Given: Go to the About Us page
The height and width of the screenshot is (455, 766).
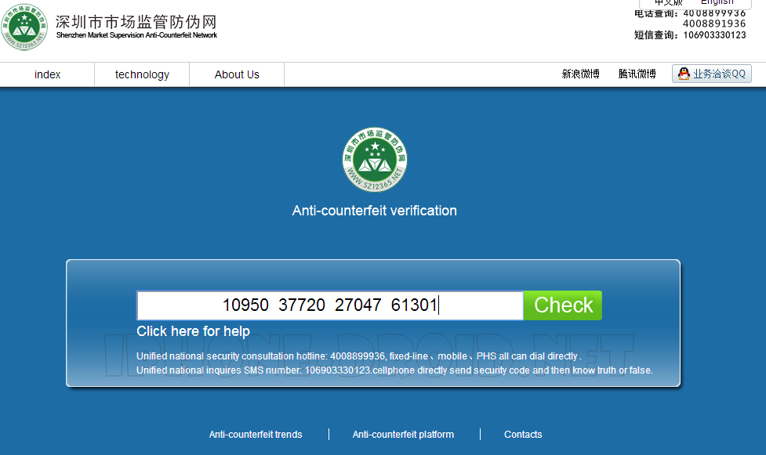Looking at the screenshot, I should pos(237,74).
